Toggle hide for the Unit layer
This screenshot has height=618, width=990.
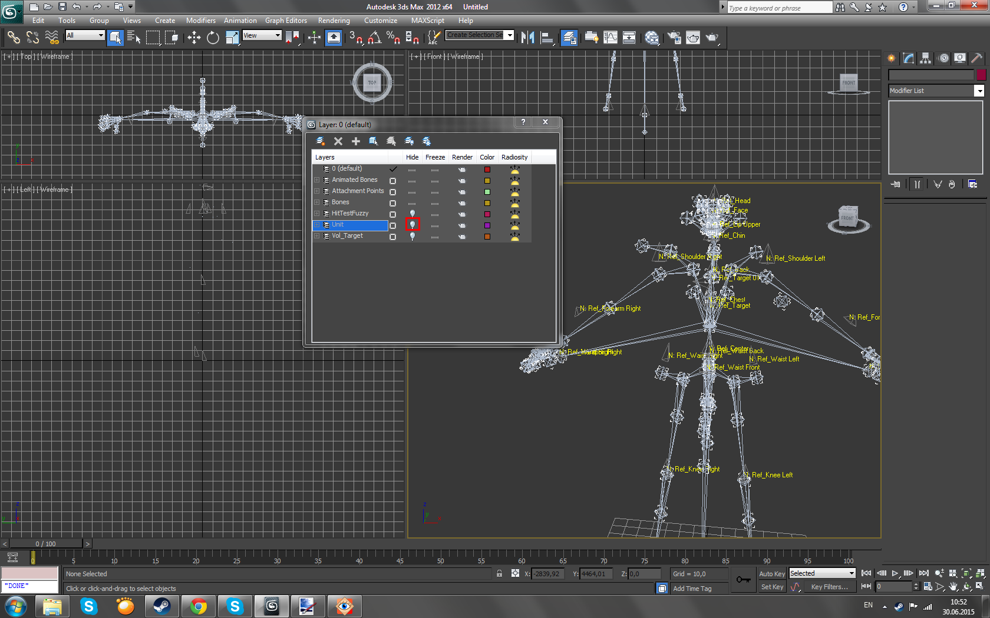point(412,225)
